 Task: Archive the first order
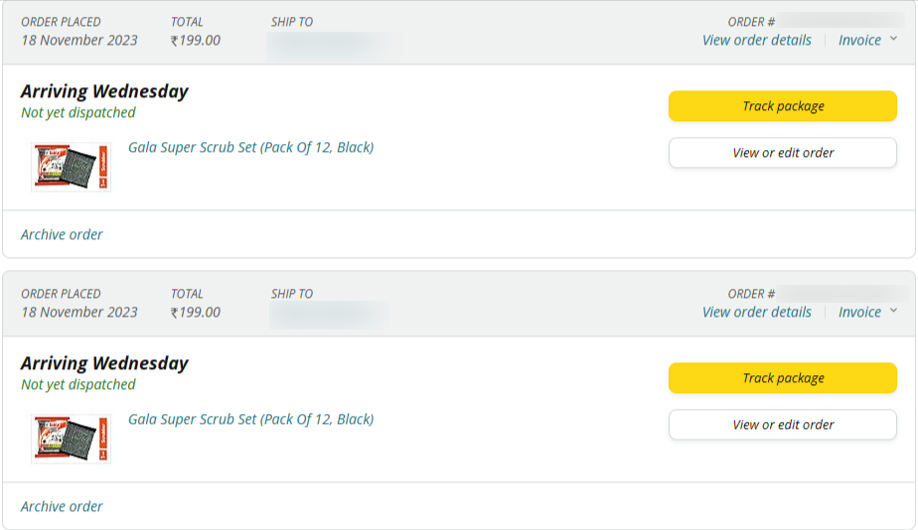[x=62, y=235]
